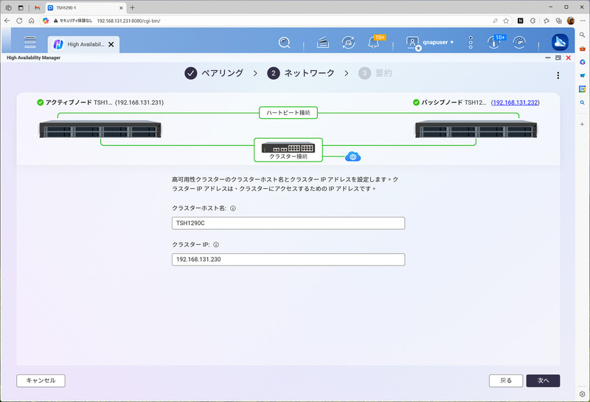Open the browser home page
The width and height of the screenshot is (590, 402).
pos(32,21)
